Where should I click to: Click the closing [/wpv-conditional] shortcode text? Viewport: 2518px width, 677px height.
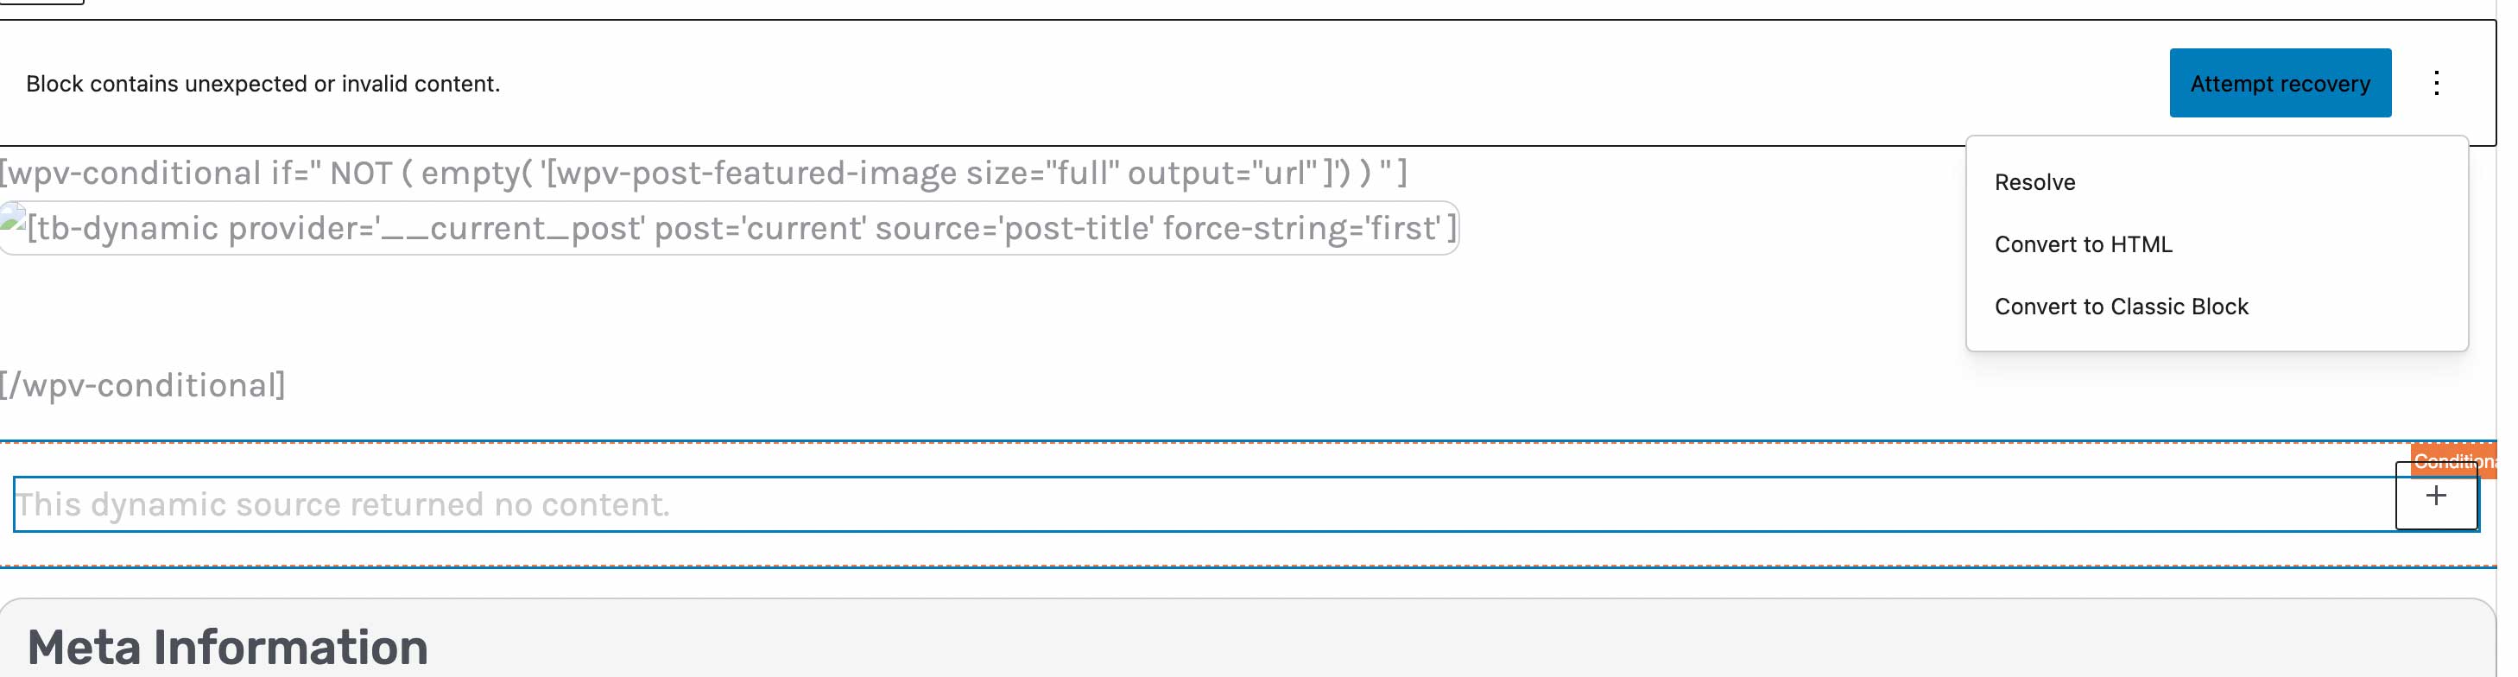[142, 385]
